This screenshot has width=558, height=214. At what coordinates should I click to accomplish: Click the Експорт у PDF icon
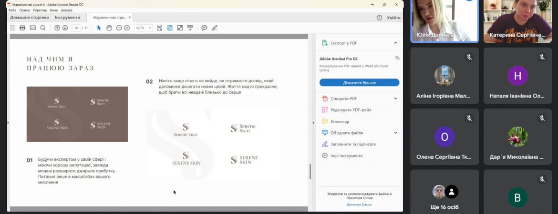(x=325, y=43)
